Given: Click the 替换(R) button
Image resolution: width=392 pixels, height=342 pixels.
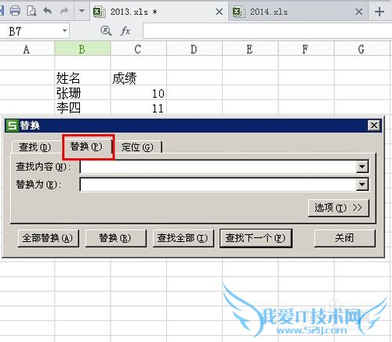Looking at the screenshot, I should [115, 238].
